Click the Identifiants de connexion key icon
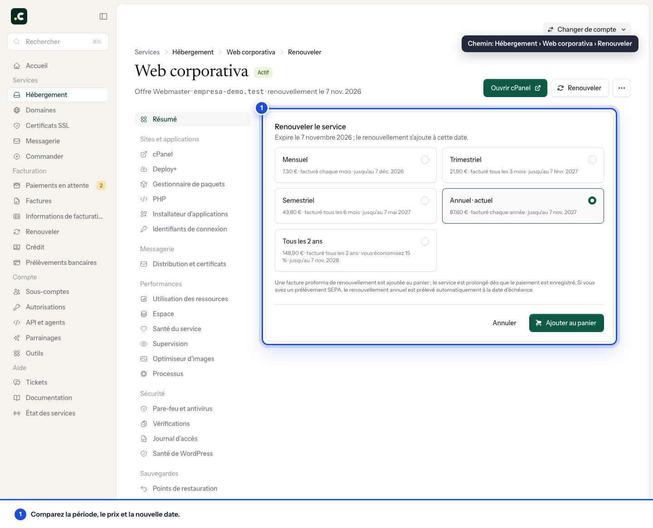Image resolution: width=653 pixels, height=528 pixels. point(144,229)
